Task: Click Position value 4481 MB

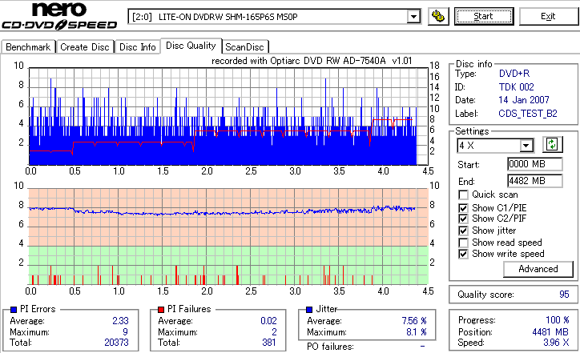Action: (551, 332)
